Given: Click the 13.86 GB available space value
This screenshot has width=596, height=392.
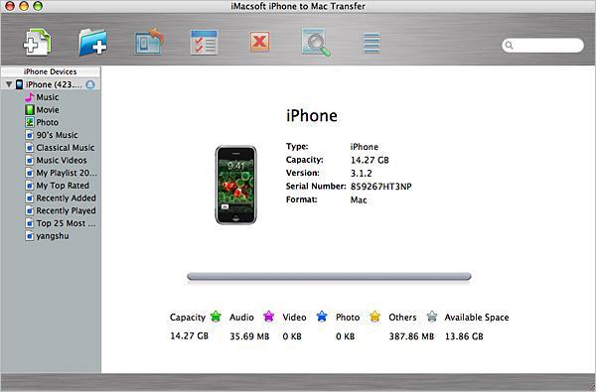Looking at the screenshot, I should (464, 336).
